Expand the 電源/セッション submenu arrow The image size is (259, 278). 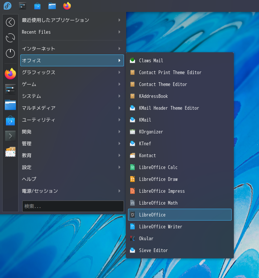point(120,191)
